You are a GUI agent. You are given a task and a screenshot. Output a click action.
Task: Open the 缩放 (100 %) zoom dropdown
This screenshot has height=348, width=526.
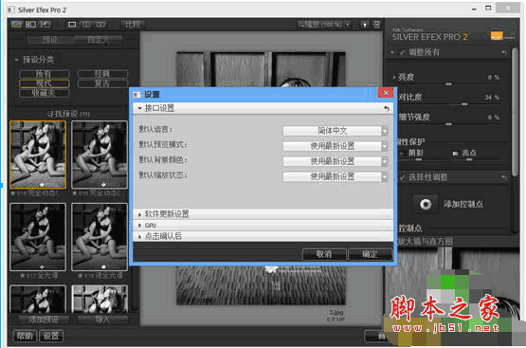(x=324, y=25)
